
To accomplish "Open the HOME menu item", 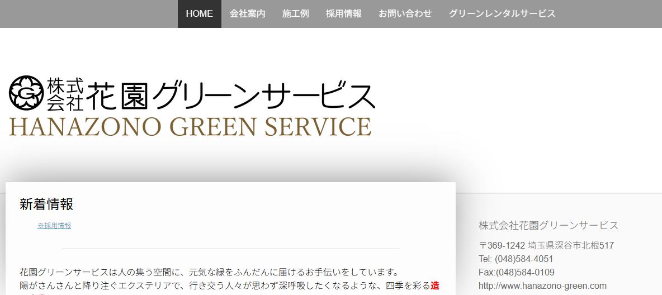I will [199, 13].
